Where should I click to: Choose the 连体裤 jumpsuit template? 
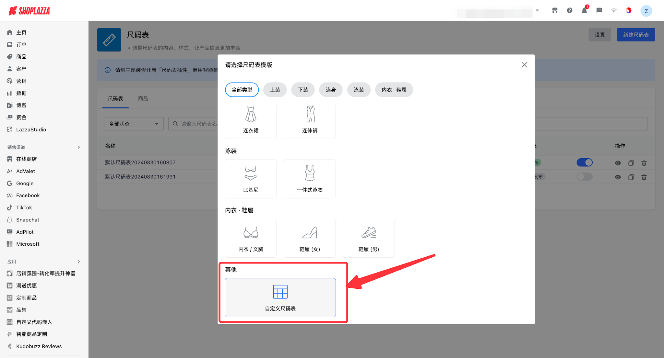pyautogui.click(x=310, y=121)
